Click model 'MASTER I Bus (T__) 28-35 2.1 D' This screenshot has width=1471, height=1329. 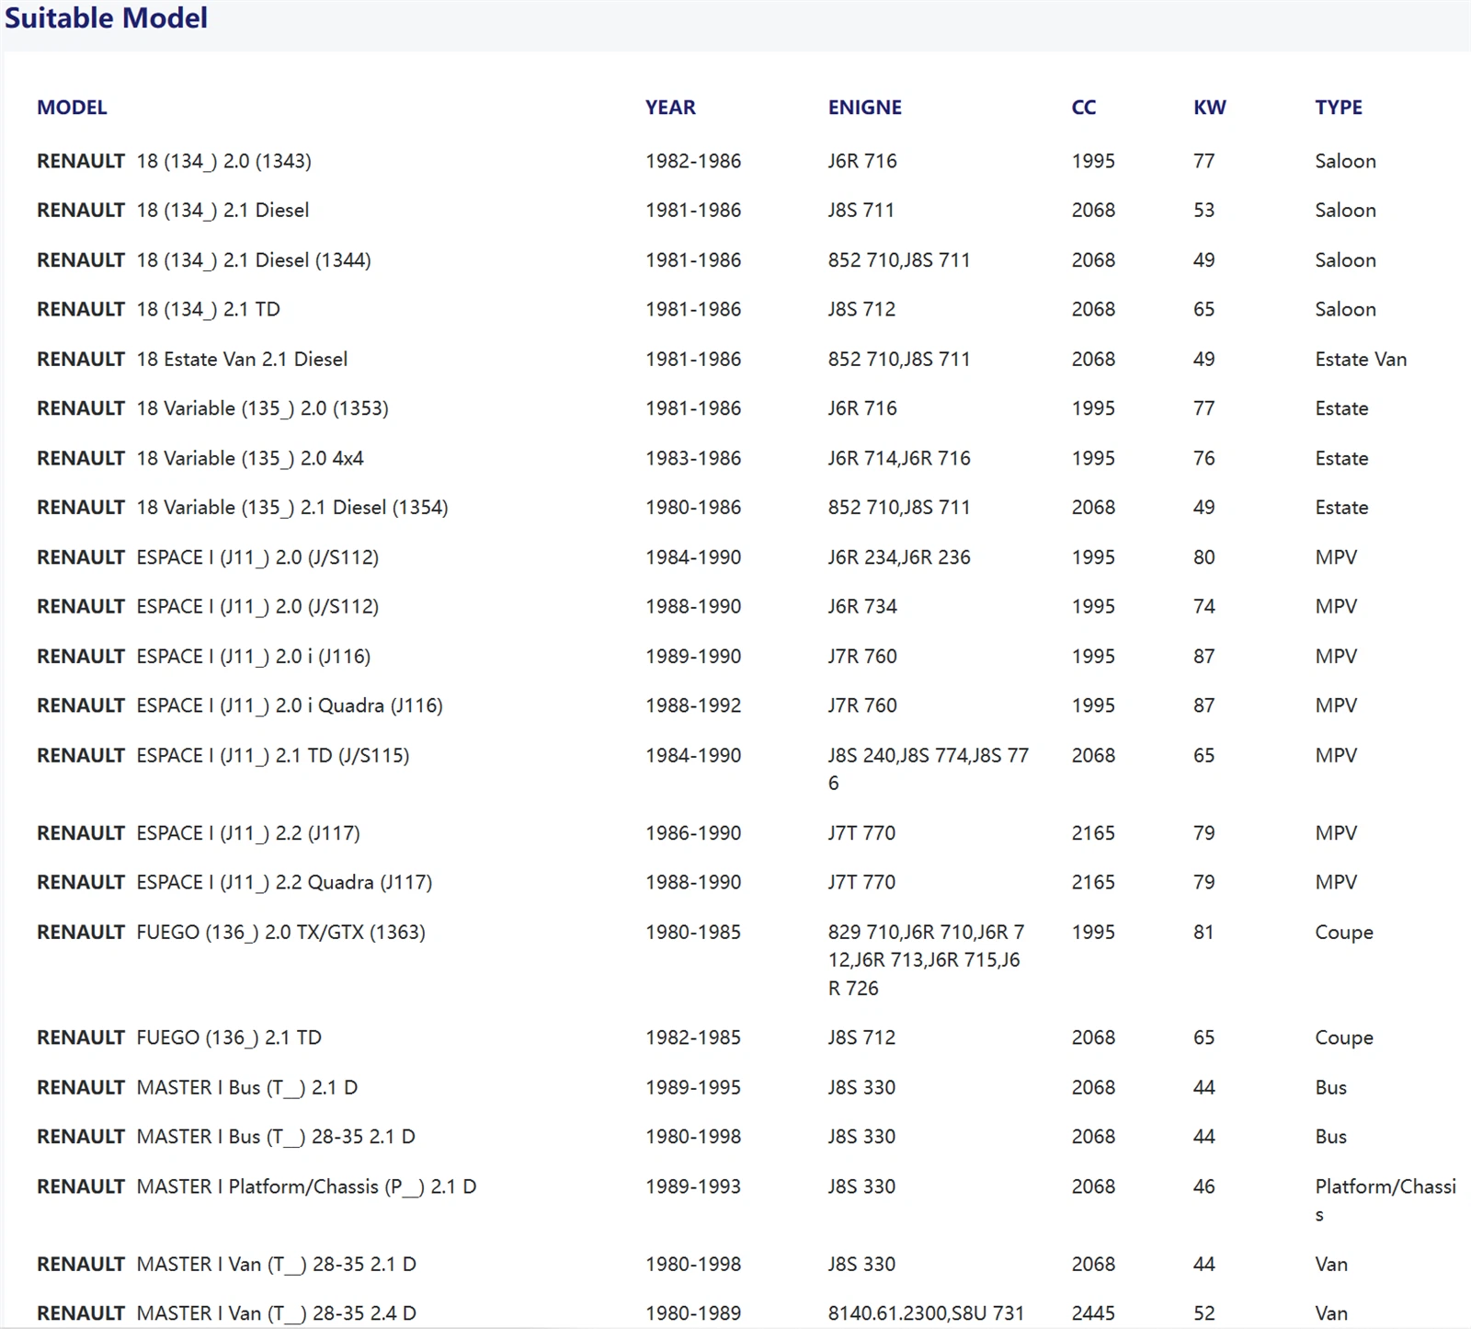pyautogui.click(x=276, y=1137)
